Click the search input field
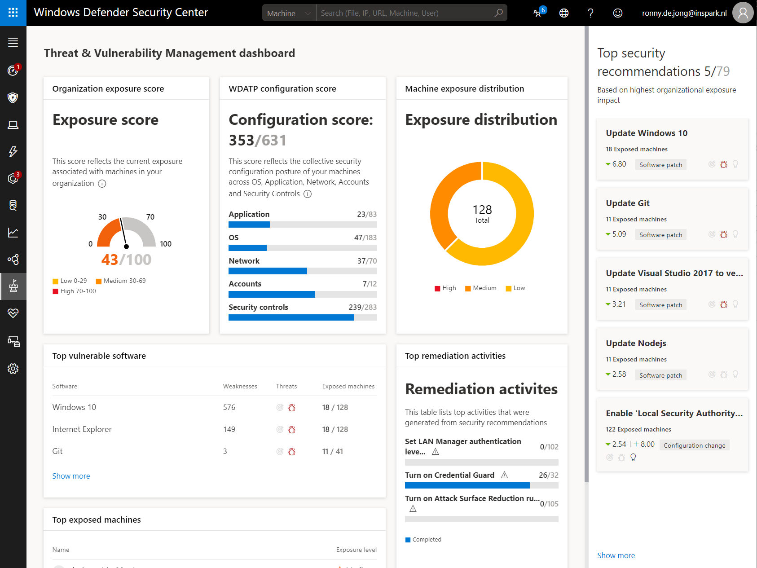 coord(404,13)
